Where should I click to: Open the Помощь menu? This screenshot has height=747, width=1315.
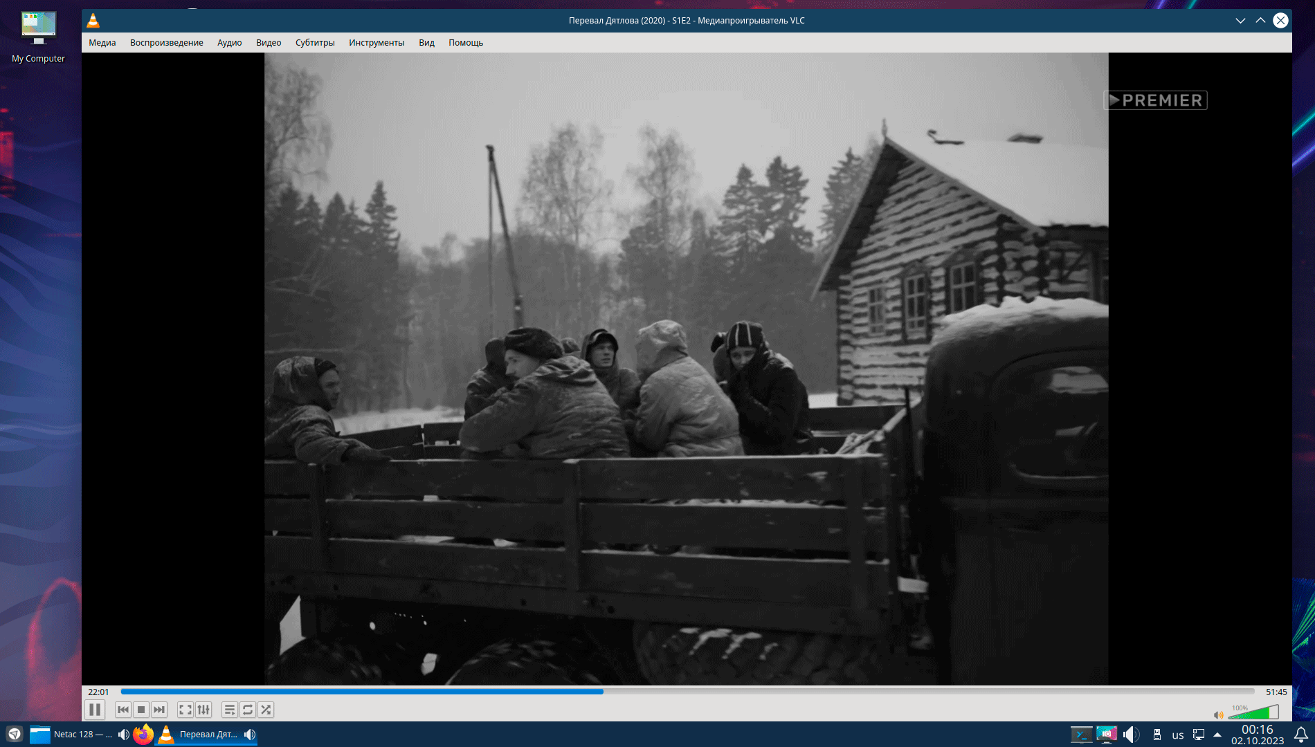point(466,43)
